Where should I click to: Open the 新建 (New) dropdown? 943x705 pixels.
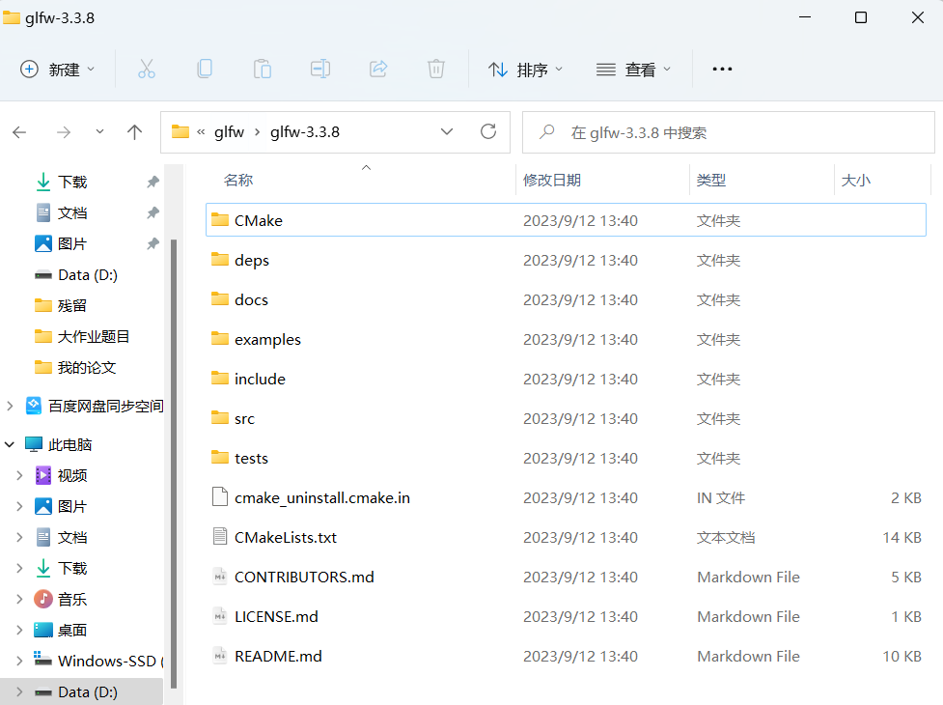[x=58, y=70]
